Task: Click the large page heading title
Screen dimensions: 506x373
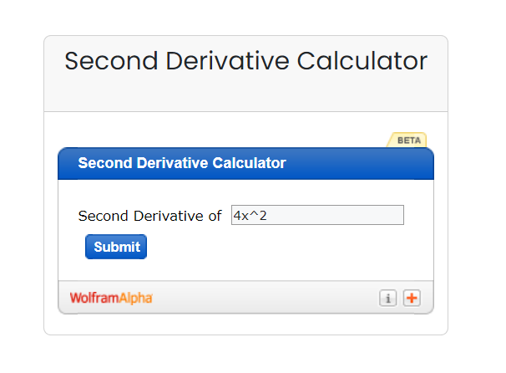Action: click(245, 61)
